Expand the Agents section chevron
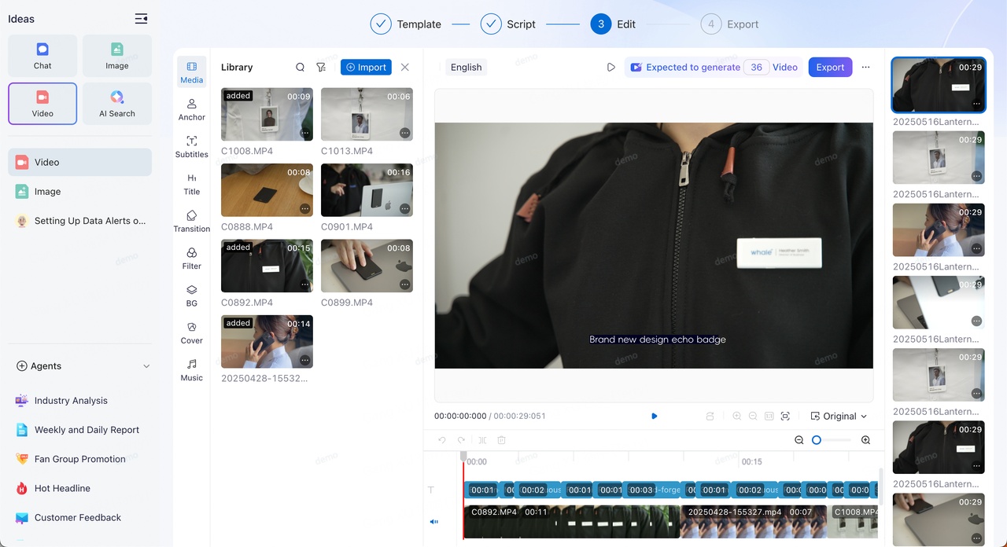 click(146, 366)
